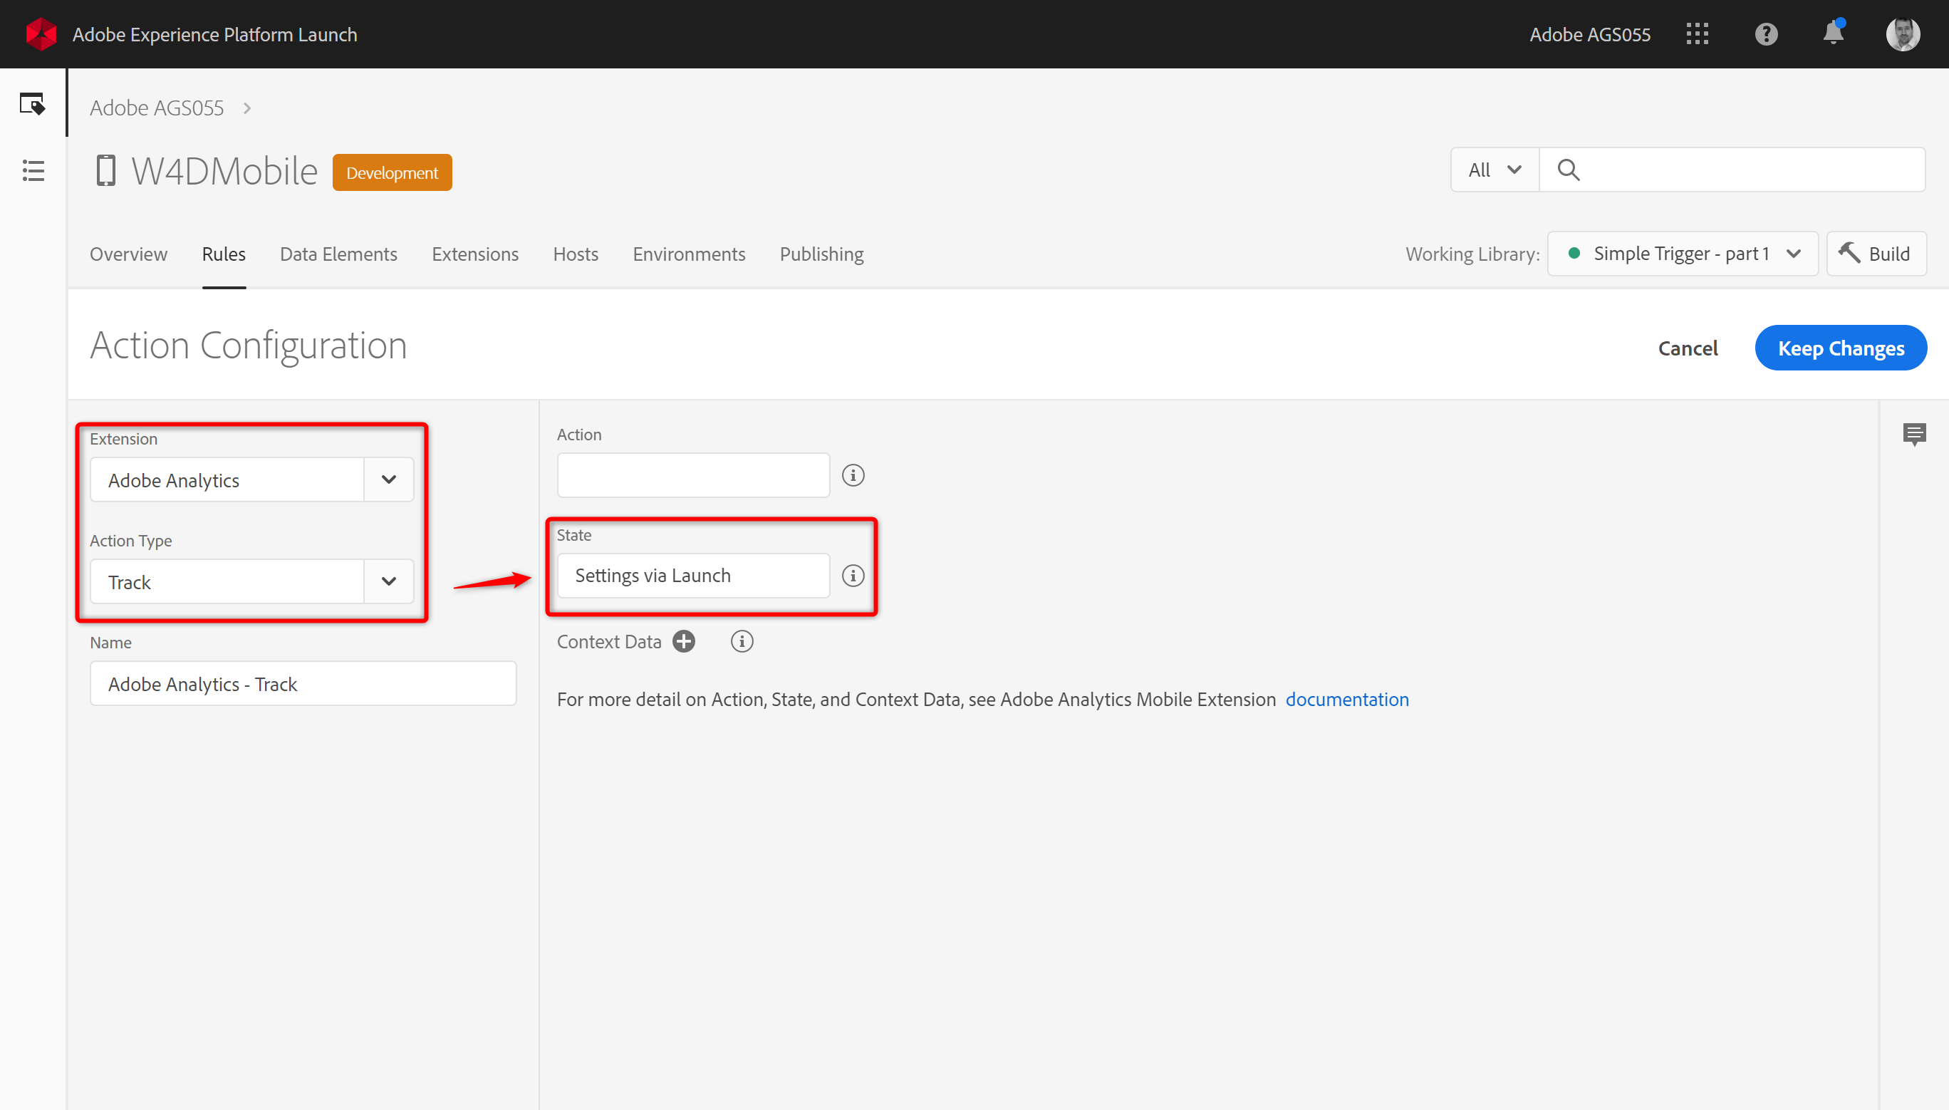1949x1110 pixels.
Task: Click the info icon next to State
Action: click(853, 576)
